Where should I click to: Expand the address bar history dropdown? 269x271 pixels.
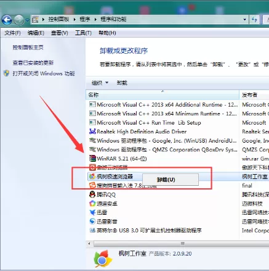(x=244, y=20)
